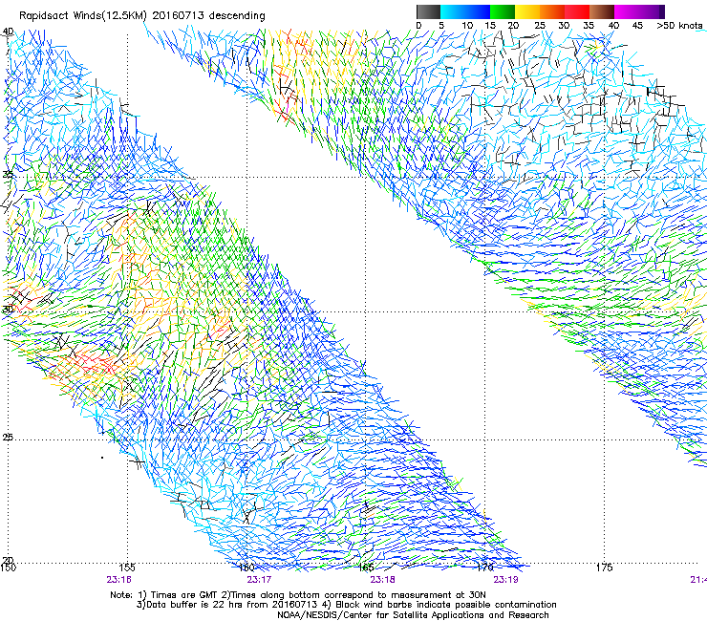This screenshot has height=621, width=707.
Task: Click the red 30-35 knots legend segment
Action: [x=577, y=11]
